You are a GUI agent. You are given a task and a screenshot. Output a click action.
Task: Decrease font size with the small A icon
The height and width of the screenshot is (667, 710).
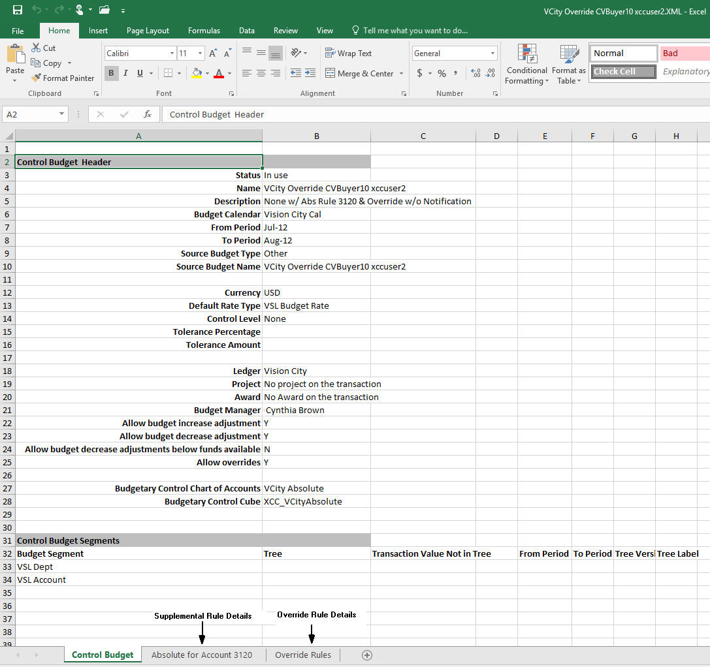pos(227,53)
